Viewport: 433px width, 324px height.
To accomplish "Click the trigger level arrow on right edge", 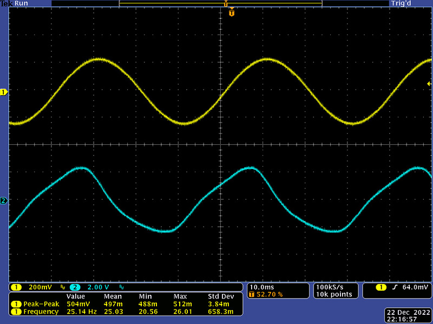I will click(429, 84).
